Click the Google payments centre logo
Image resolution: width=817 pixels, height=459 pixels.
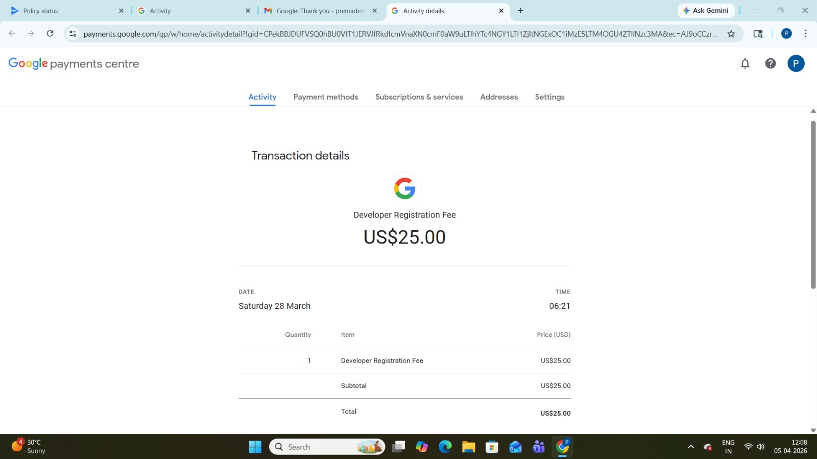tap(74, 63)
